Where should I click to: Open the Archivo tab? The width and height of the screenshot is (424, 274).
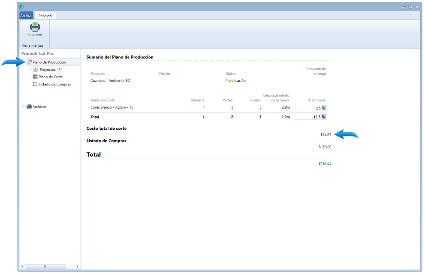[x=26, y=16]
